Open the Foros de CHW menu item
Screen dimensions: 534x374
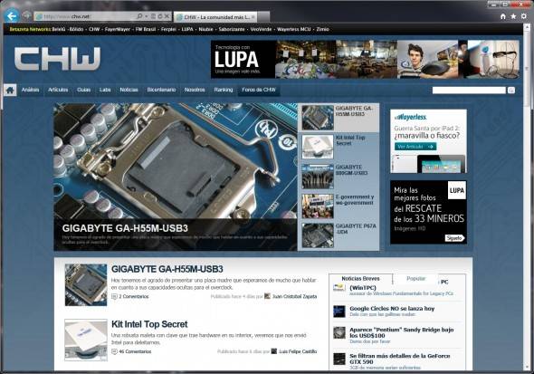pyautogui.click(x=259, y=90)
